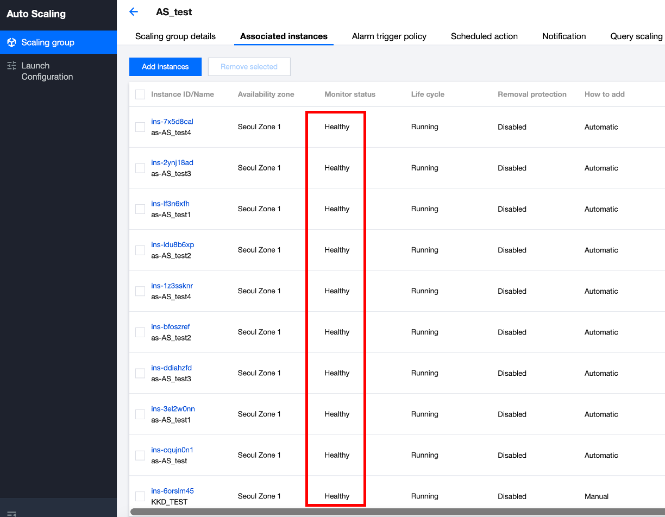
Task: Open instance link ins-ddiahzfd
Action: click(171, 368)
